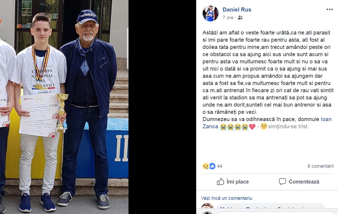The height and width of the screenshot is (214, 338).
Task: Click the Comentează button
Action: 299,182
